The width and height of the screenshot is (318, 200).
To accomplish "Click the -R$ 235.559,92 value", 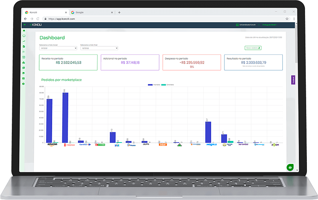I will coord(192,63).
